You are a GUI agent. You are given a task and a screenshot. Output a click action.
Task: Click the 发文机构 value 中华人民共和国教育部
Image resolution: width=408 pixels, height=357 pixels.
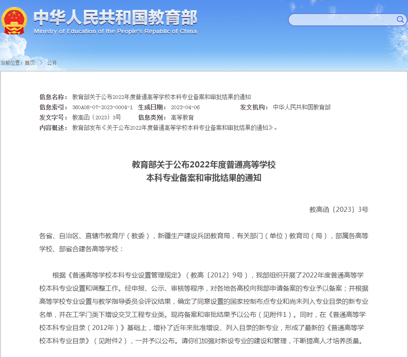coord(301,107)
